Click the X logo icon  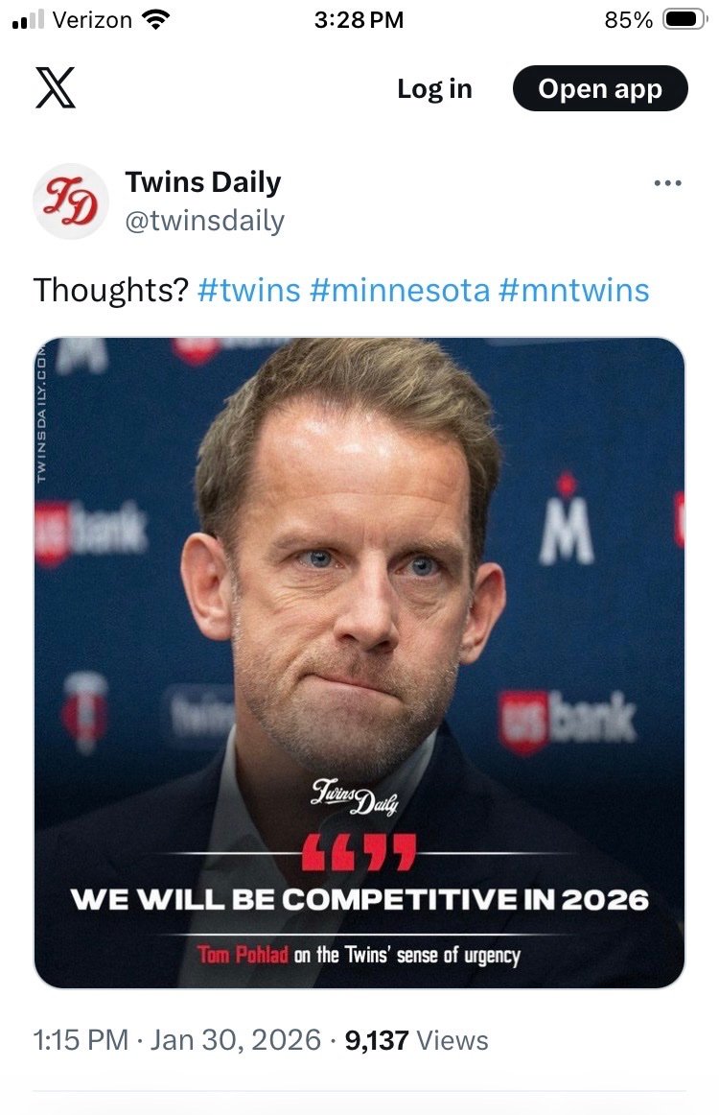(x=55, y=89)
